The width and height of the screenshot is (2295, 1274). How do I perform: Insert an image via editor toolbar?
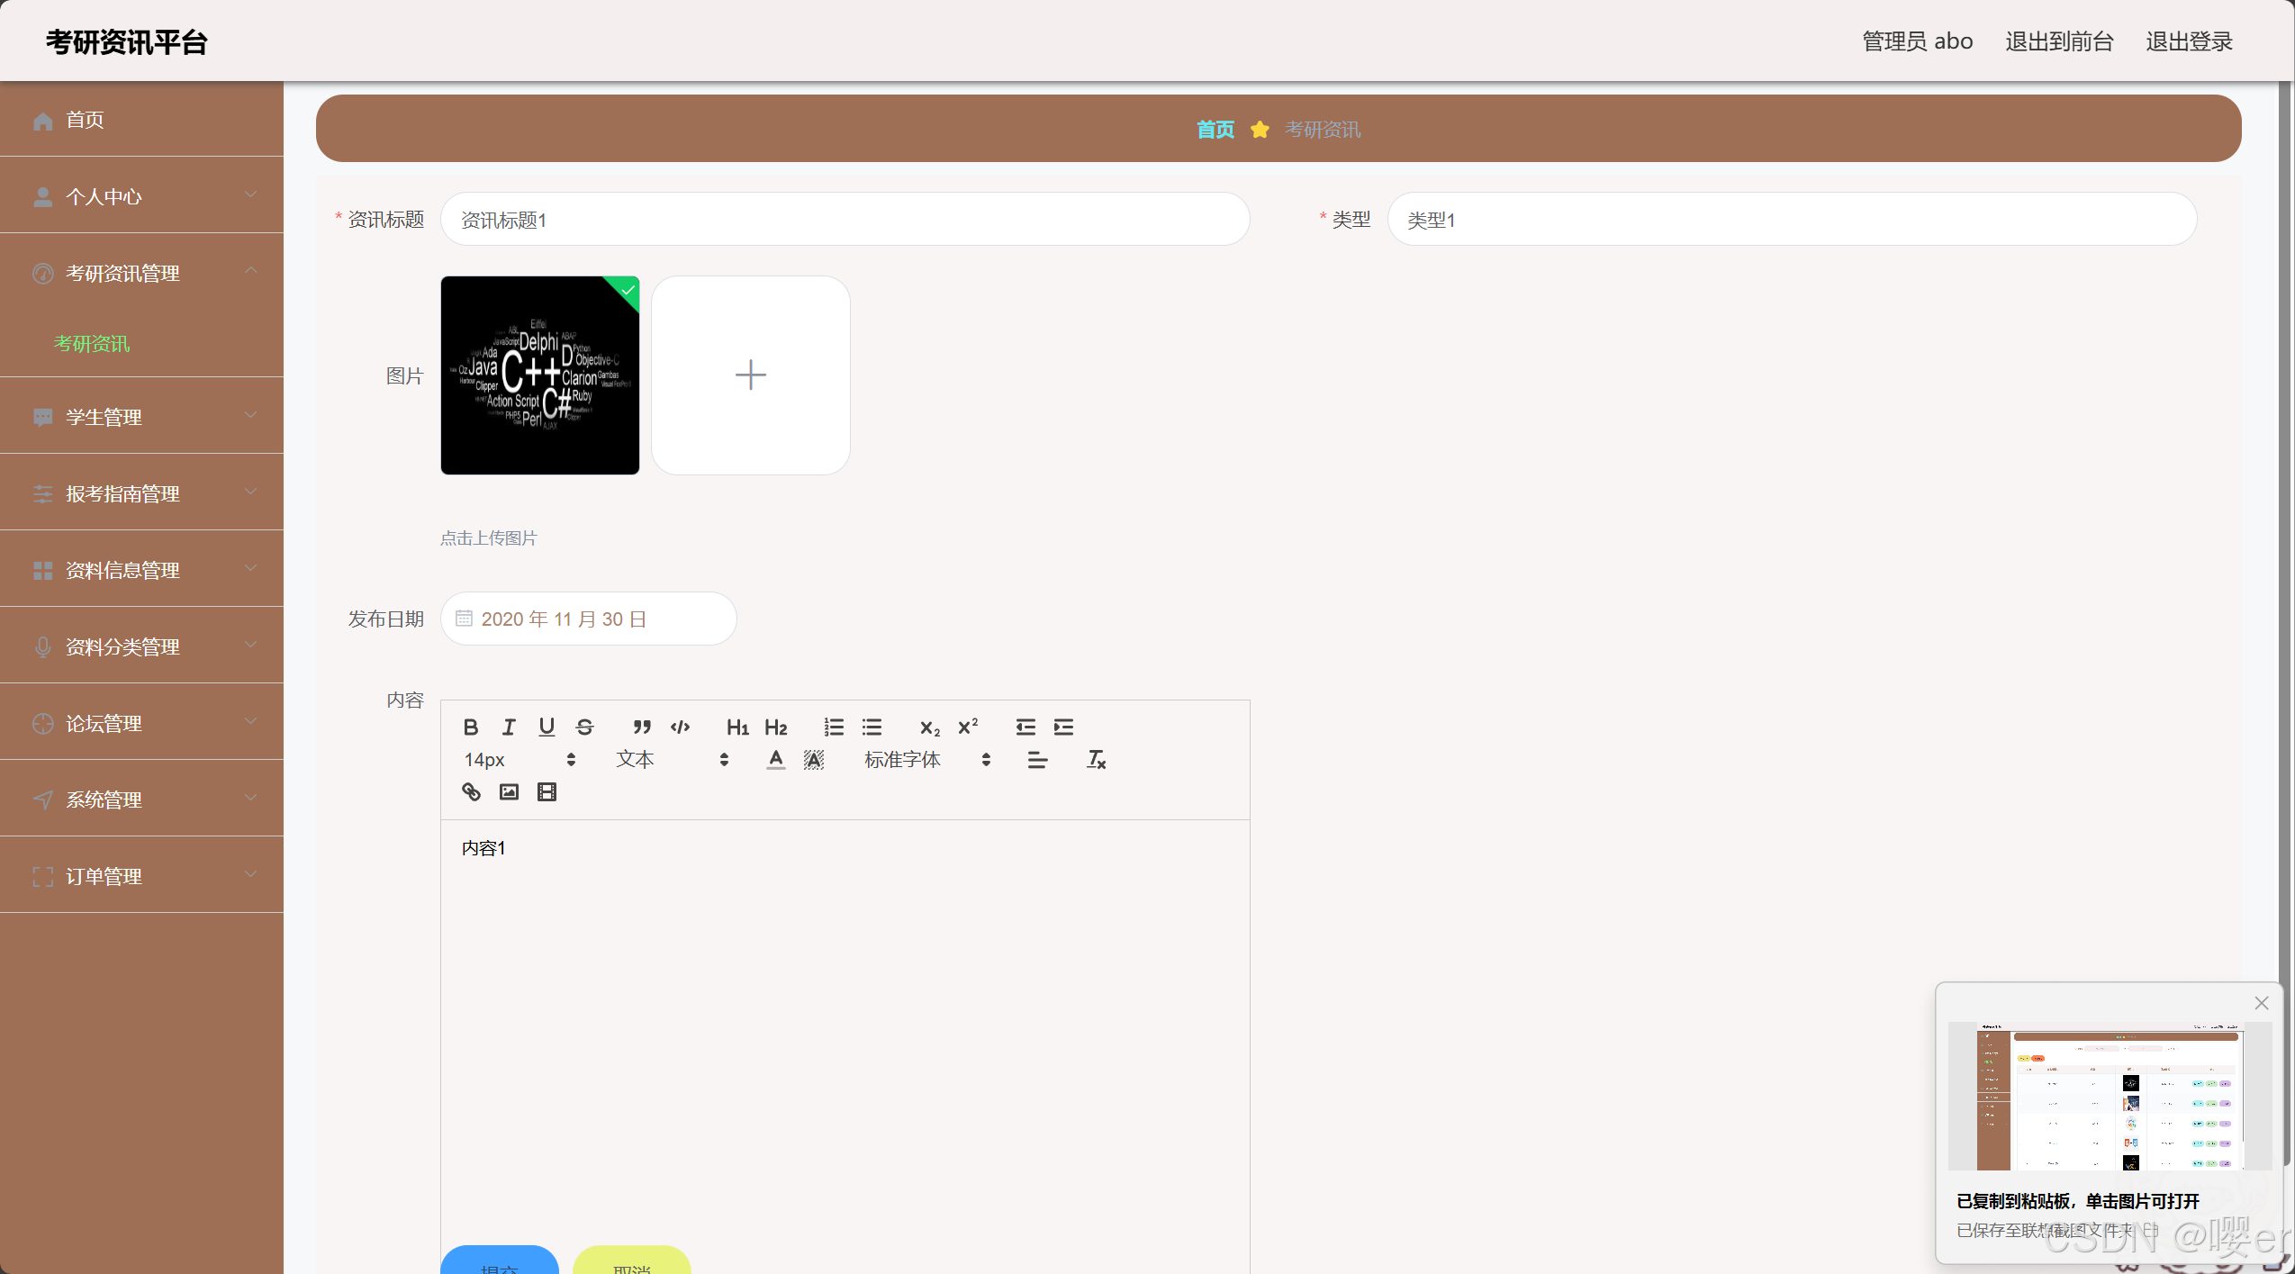[x=509, y=791]
